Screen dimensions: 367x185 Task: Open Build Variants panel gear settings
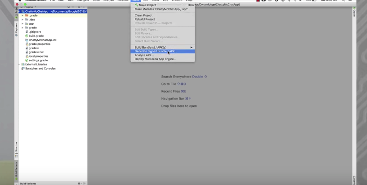coord(79,183)
